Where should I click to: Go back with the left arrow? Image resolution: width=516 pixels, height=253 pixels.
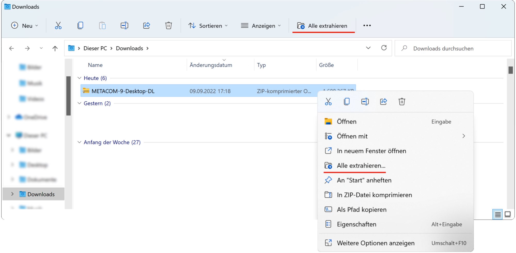(x=11, y=48)
